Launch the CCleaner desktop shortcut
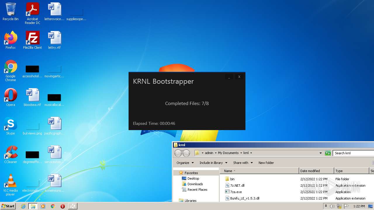The image size is (374, 210). click(11, 155)
